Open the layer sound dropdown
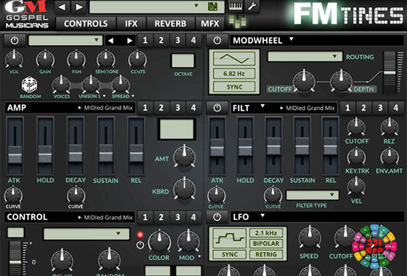The image size is (407, 276). [65, 41]
